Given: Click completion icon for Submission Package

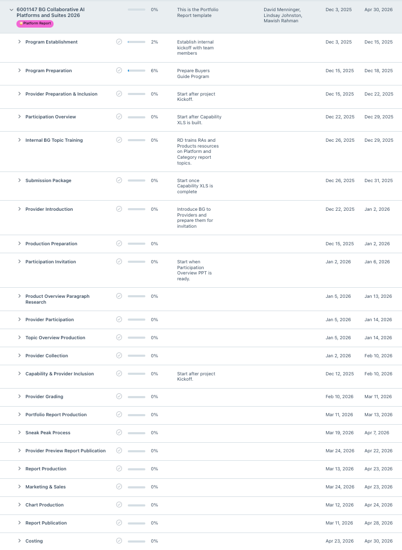Looking at the screenshot, I should [x=119, y=181].
